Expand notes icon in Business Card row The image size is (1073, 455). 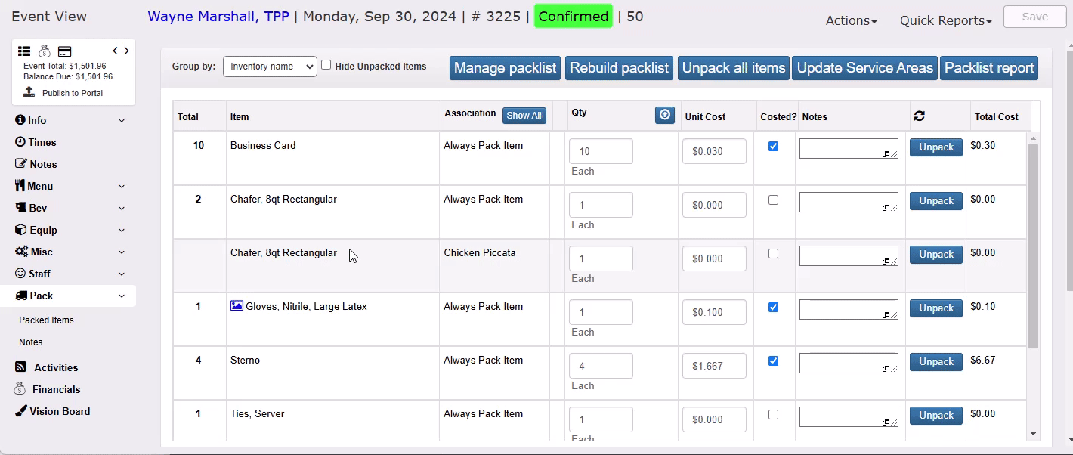[886, 154]
